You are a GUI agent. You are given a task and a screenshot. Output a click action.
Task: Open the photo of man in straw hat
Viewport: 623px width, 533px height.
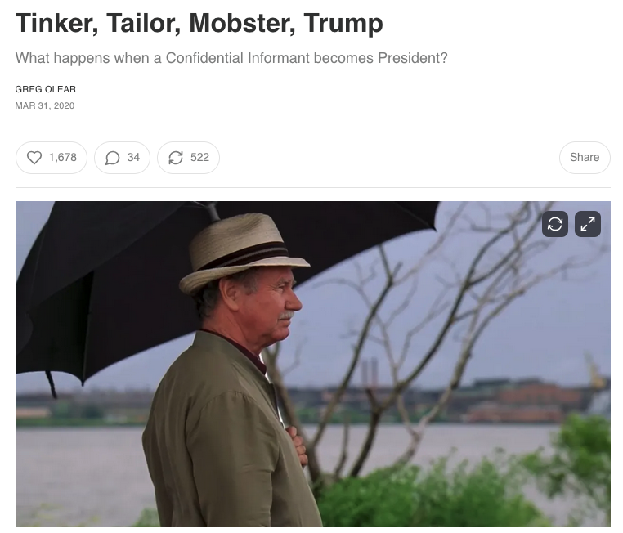[x=312, y=364]
